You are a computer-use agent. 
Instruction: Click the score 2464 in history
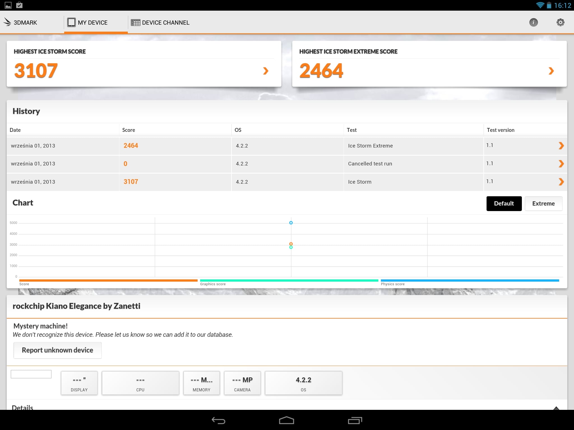point(131,146)
